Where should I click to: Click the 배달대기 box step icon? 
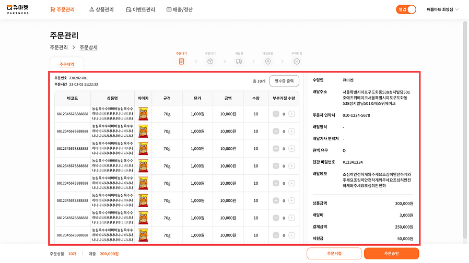pyautogui.click(x=210, y=61)
